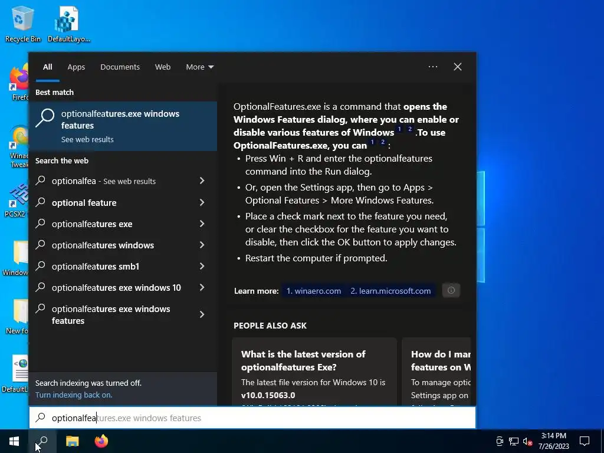The image size is (604, 453).
Task: Open the 'How do I man...' question card
Action: (x=436, y=372)
